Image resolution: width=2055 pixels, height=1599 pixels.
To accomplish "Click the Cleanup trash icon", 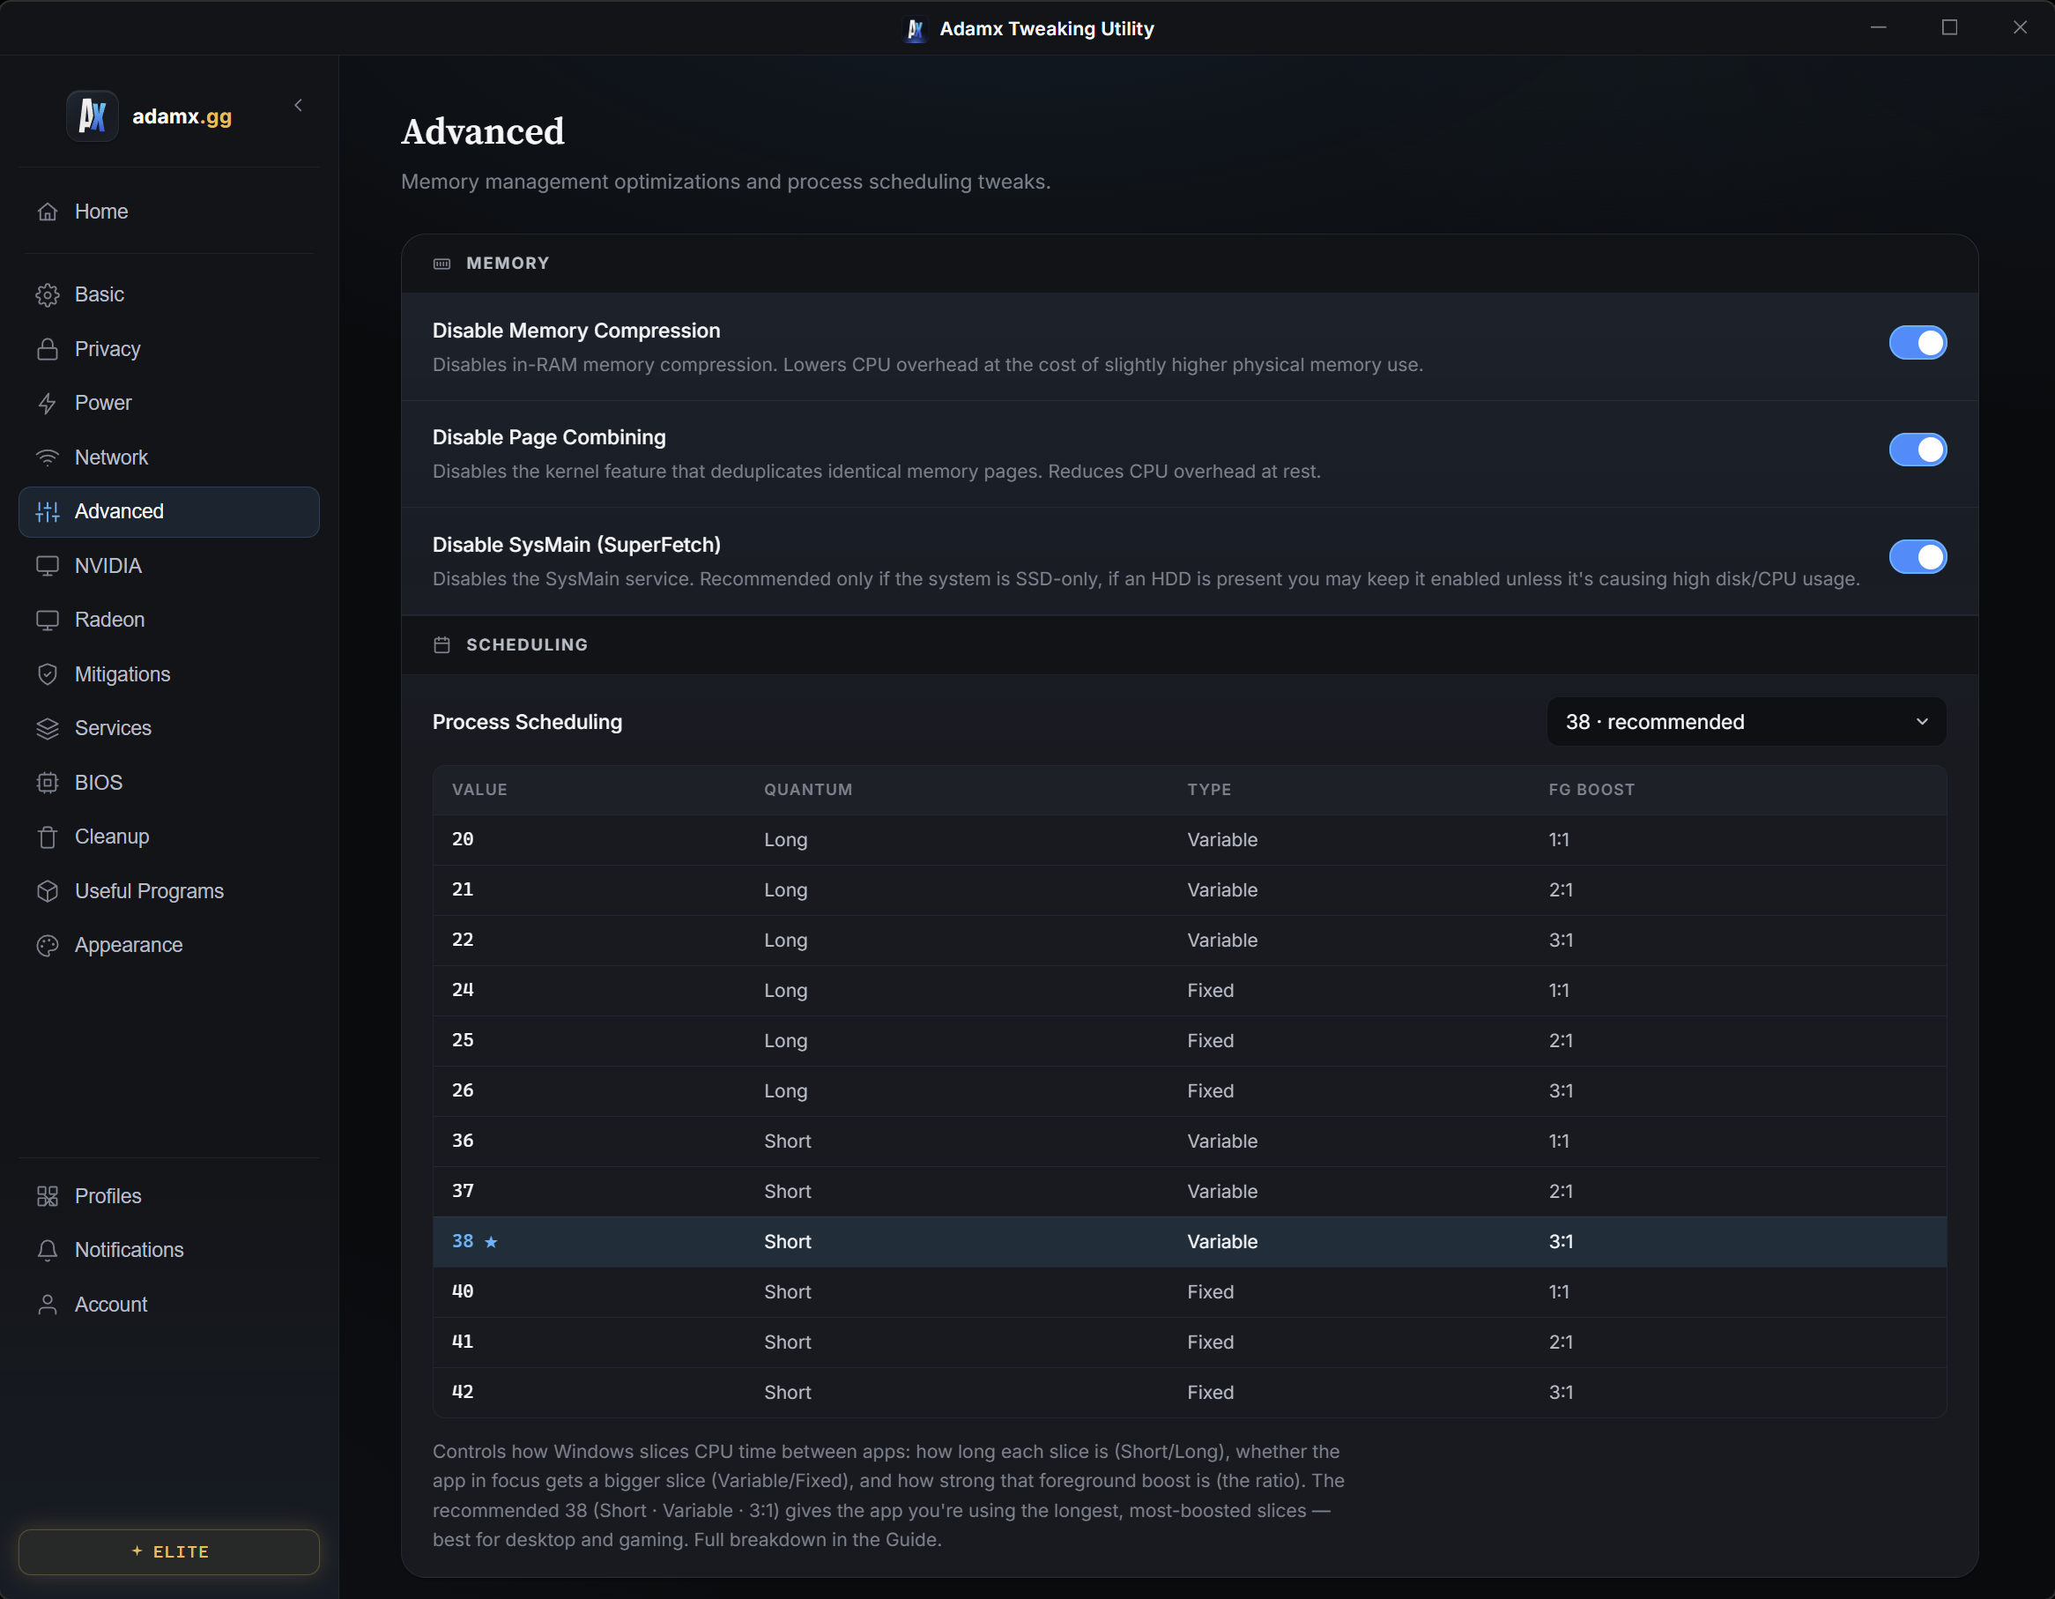I will click(x=47, y=837).
